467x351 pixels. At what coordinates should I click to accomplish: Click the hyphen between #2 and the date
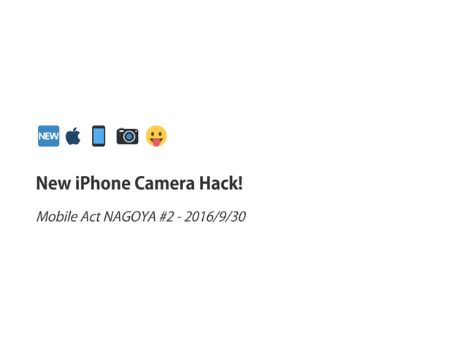(x=179, y=218)
